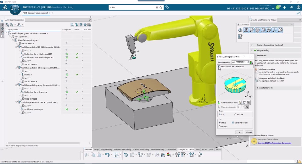The width and height of the screenshot is (302, 164).
Task: Click the Collision checking icon in wizard
Action: (x=256, y=71)
